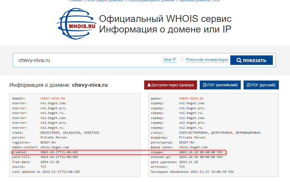
Task: Click the показать search button
Action: (x=251, y=60)
